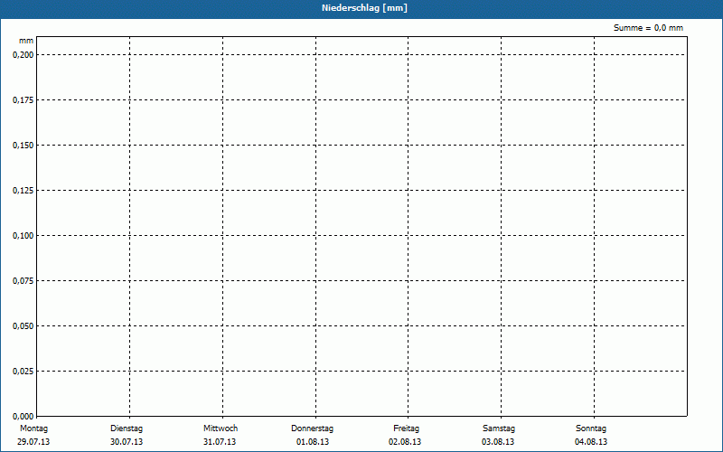Select the 31.07.13 date label

click(220, 442)
